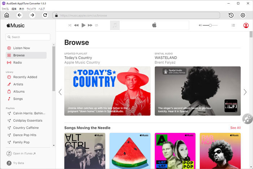Click See All for Songs Moving the Needle
Viewport: 253px width, 169px height.
click(235, 128)
